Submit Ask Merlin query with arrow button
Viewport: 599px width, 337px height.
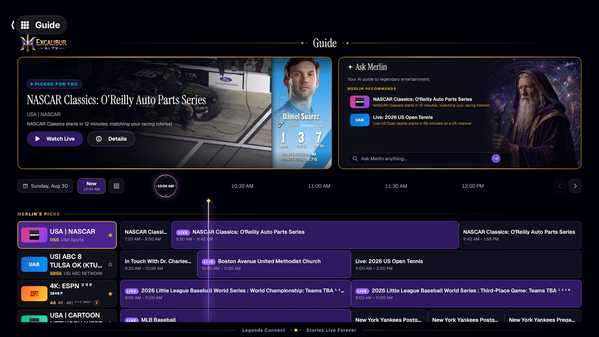[x=496, y=159]
